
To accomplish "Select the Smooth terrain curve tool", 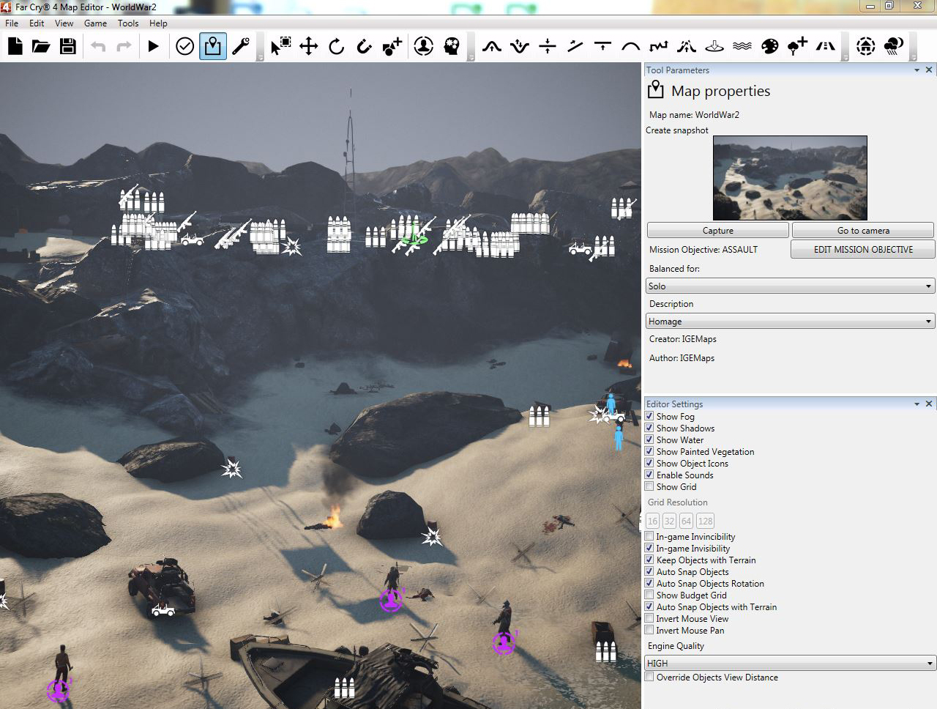I will (x=630, y=46).
